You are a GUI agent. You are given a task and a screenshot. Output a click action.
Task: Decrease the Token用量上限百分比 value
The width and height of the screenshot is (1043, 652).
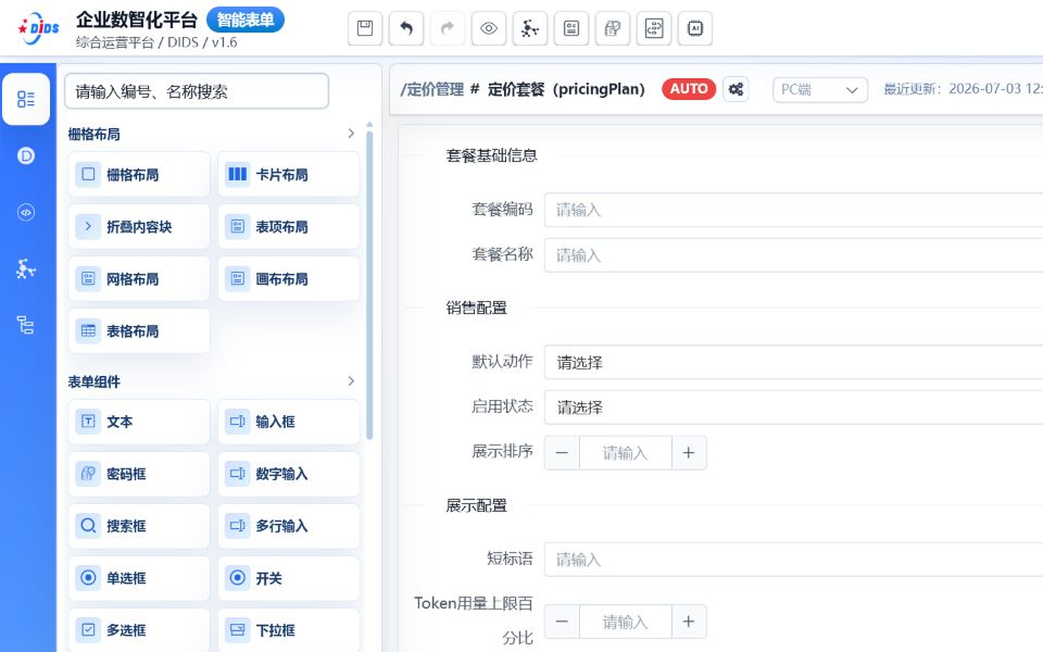point(562,622)
